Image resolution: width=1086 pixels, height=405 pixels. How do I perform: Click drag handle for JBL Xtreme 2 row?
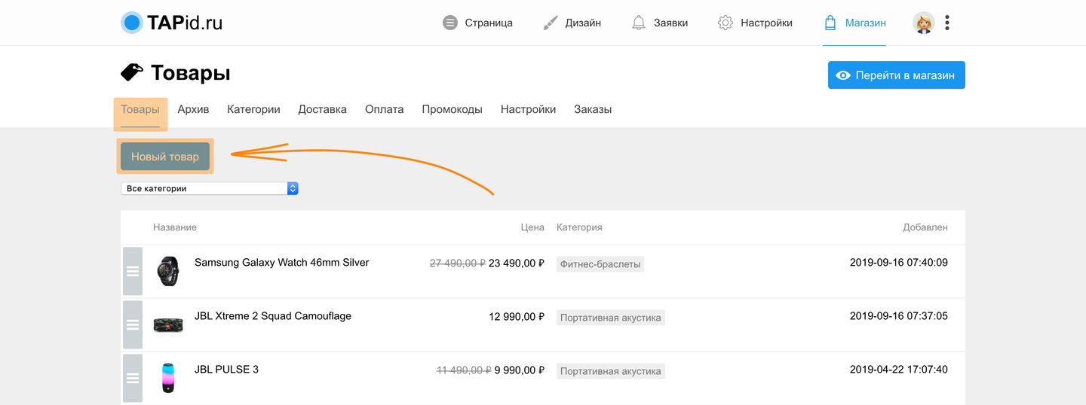pyautogui.click(x=132, y=324)
